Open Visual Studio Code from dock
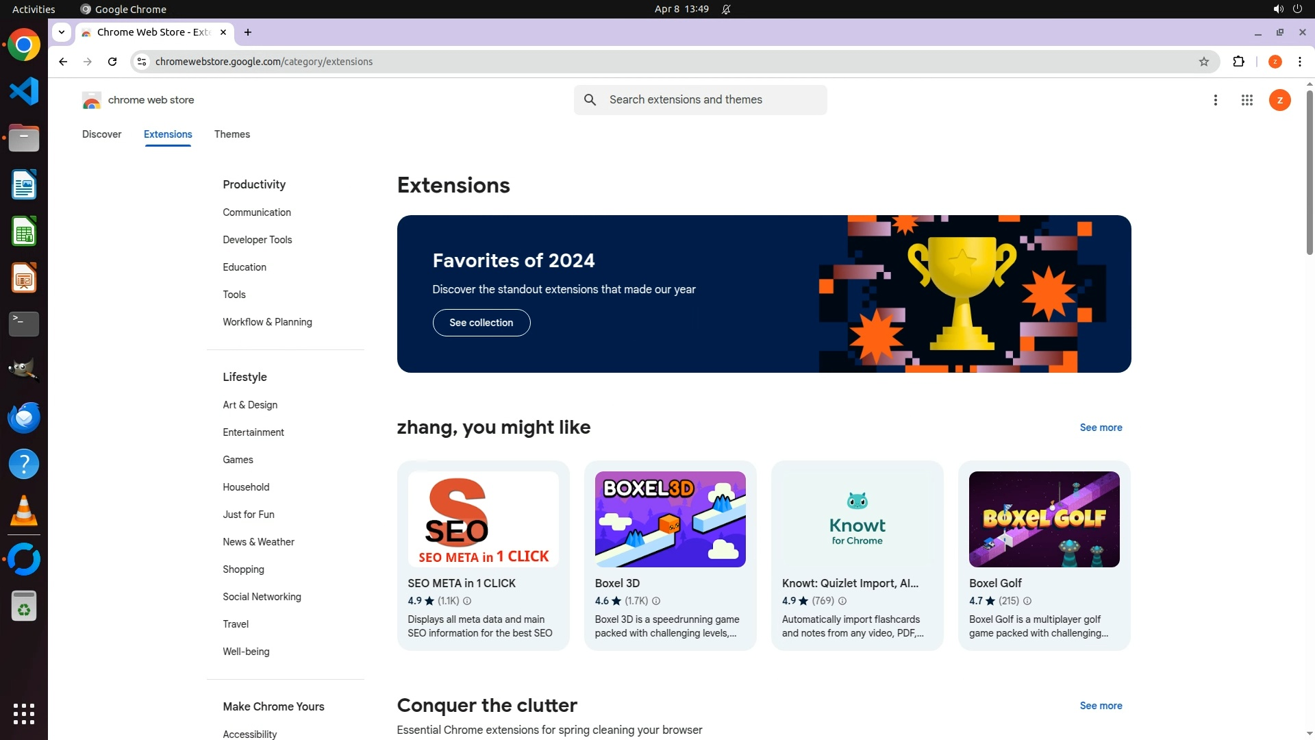The width and height of the screenshot is (1315, 740). click(x=24, y=91)
